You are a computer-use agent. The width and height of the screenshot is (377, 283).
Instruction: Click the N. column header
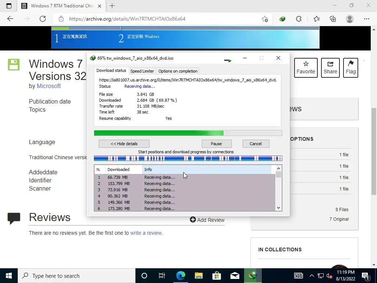(x=100, y=170)
